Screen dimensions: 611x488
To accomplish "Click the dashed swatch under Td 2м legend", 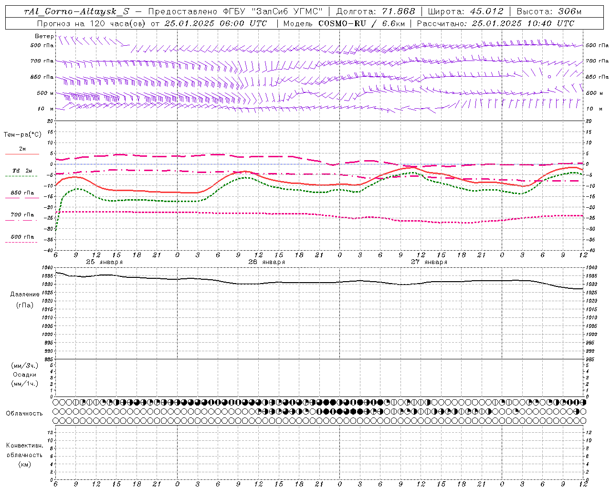I will [x=22, y=176].
